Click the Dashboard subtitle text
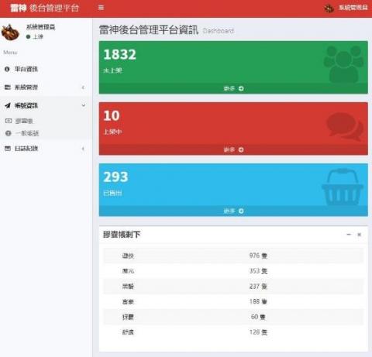Image resolution: width=372 pixels, height=357 pixels. 219,31
